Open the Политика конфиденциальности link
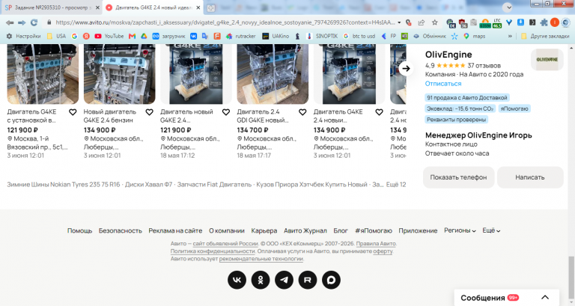The width and height of the screenshot is (575, 306). click(213, 251)
